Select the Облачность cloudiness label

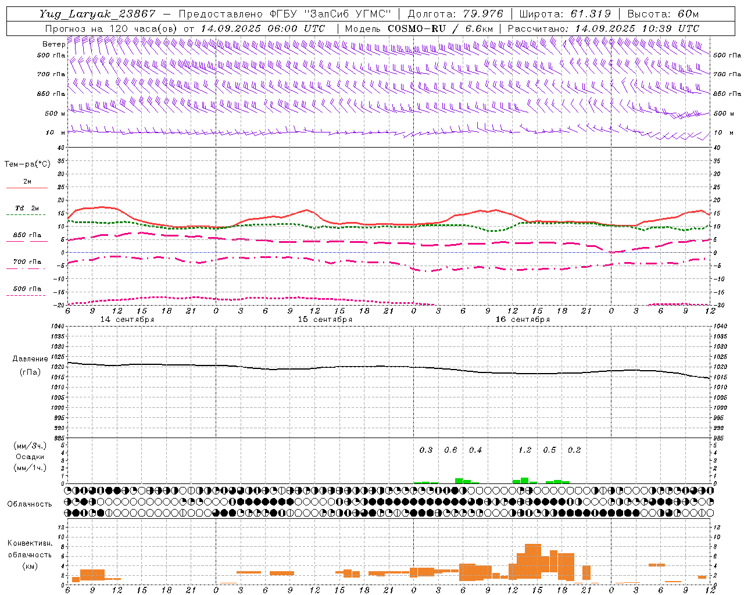(x=30, y=504)
